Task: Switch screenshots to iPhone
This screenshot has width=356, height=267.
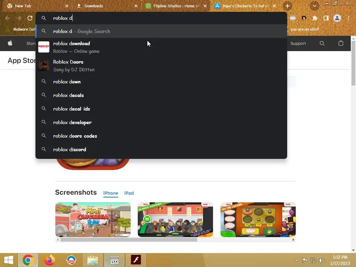Action: pyautogui.click(x=111, y=193)
